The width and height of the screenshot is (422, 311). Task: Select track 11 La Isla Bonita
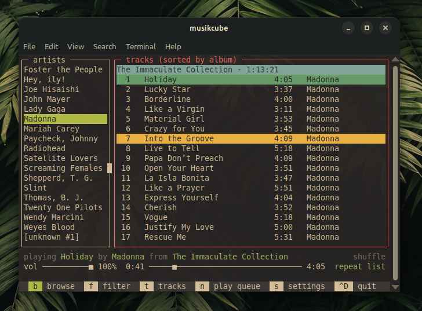coord(251,178)
